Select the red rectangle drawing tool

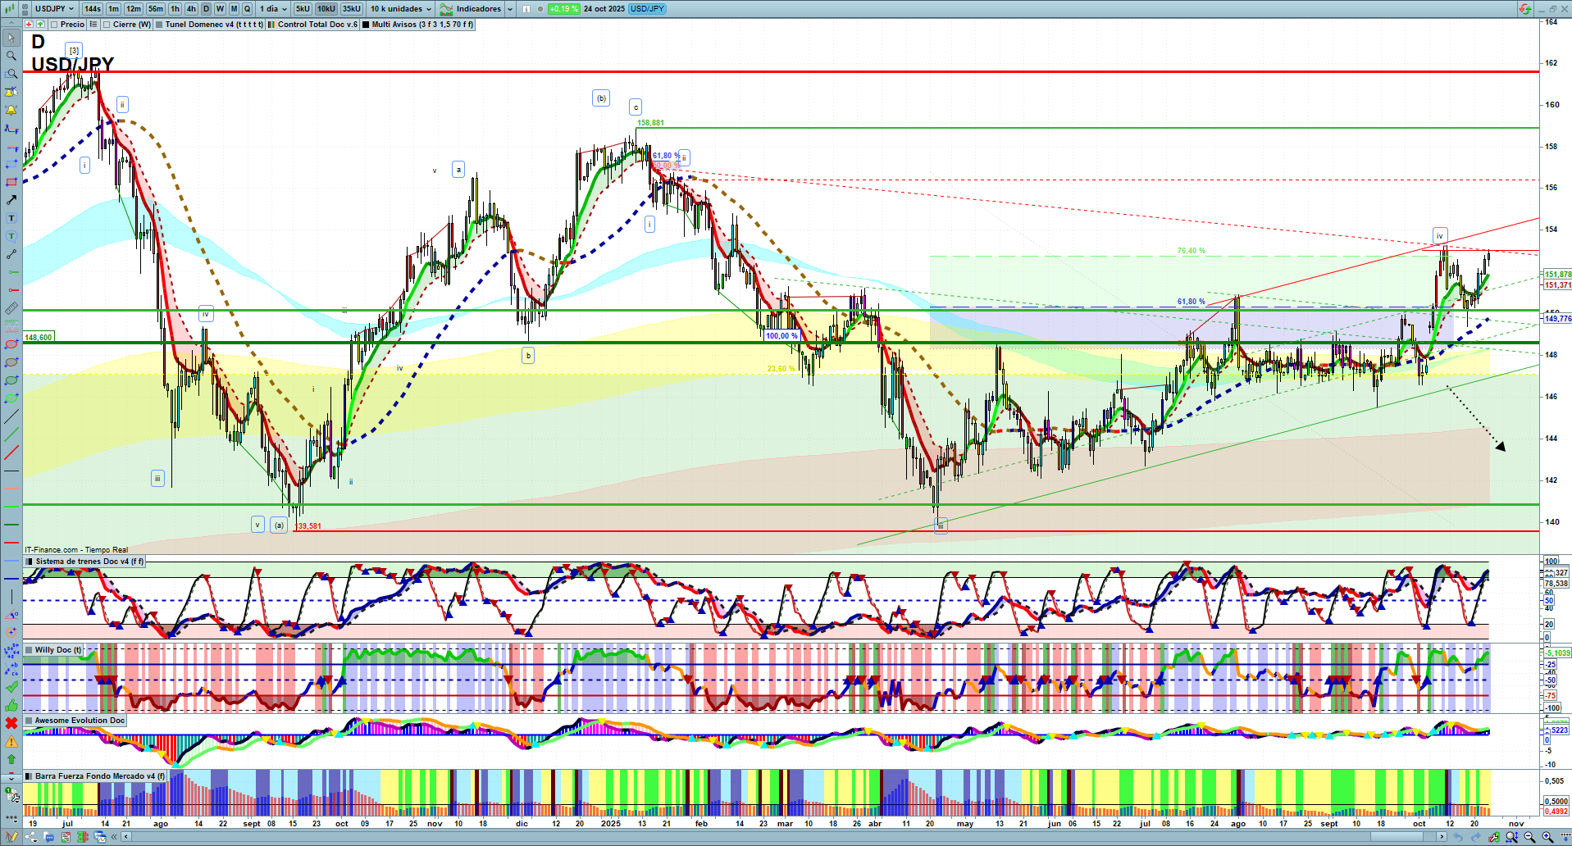(11, 182)
